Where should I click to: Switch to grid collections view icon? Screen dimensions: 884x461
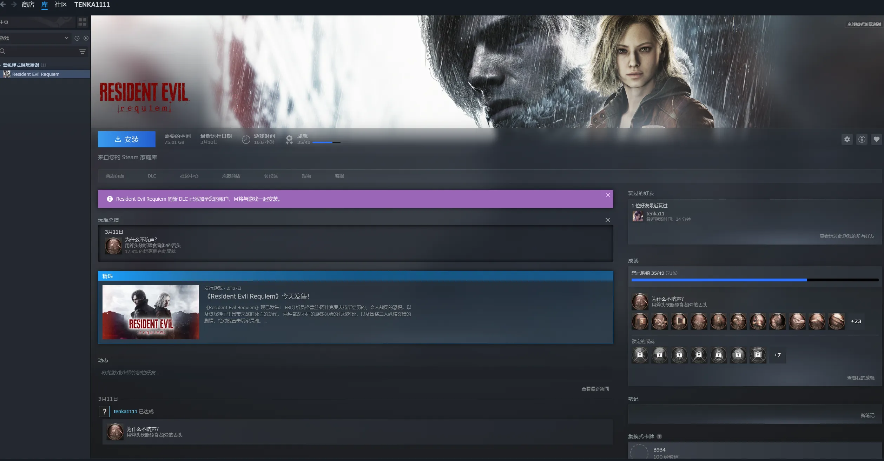coord(83,22)
